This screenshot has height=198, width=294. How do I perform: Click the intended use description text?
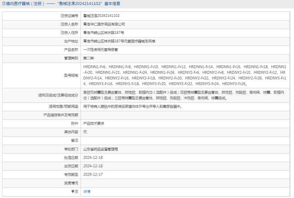tap(133, 106)
